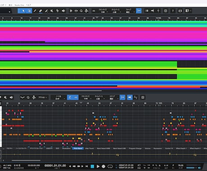This screenshot has height=171, width=207.
Task: Select the Eraser tool
Action: click(40, 11)
